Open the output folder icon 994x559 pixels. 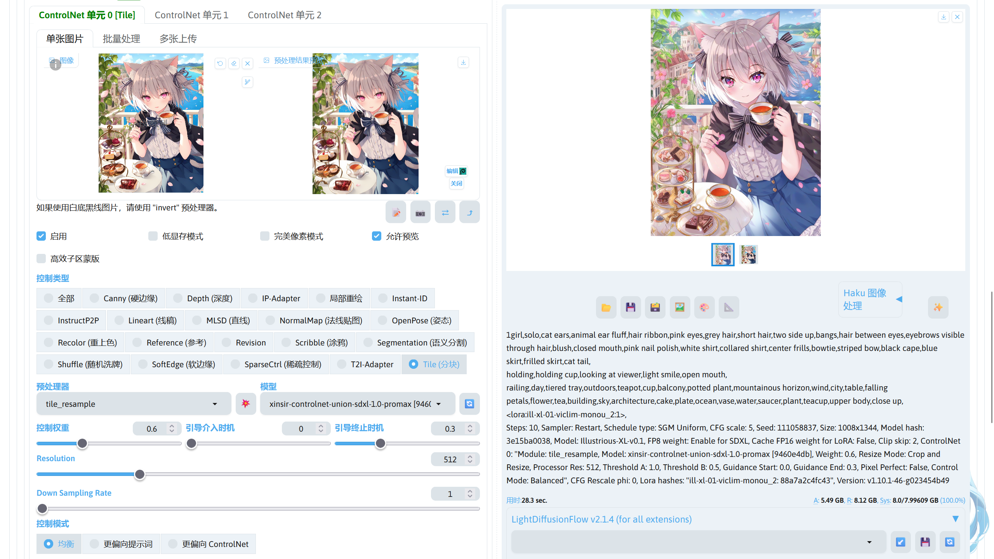[606, 307]
